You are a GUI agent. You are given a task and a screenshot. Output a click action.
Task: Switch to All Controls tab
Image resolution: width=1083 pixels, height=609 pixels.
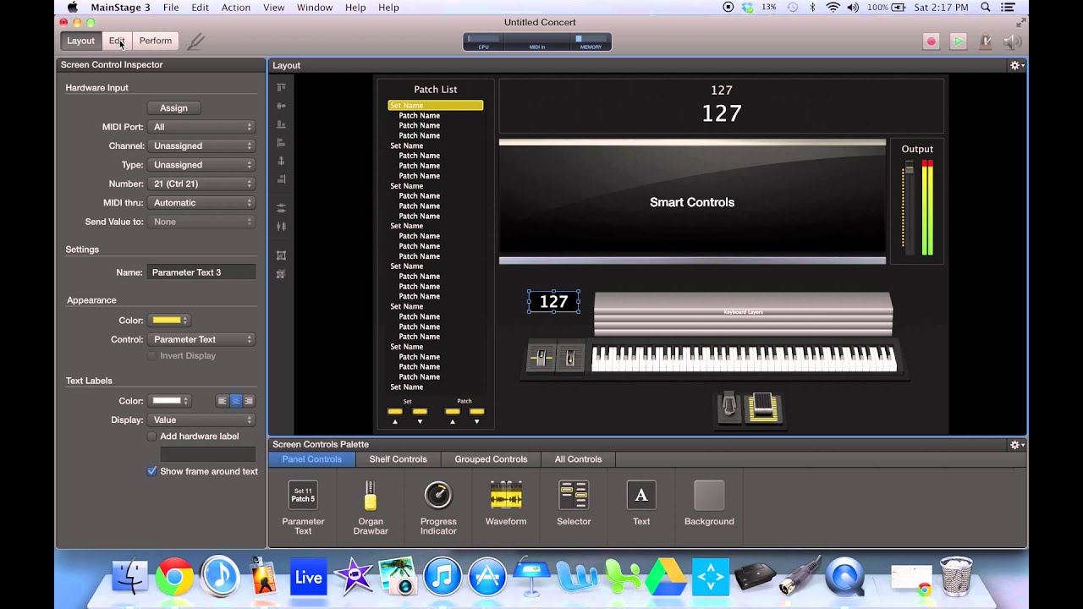point(578,459)
